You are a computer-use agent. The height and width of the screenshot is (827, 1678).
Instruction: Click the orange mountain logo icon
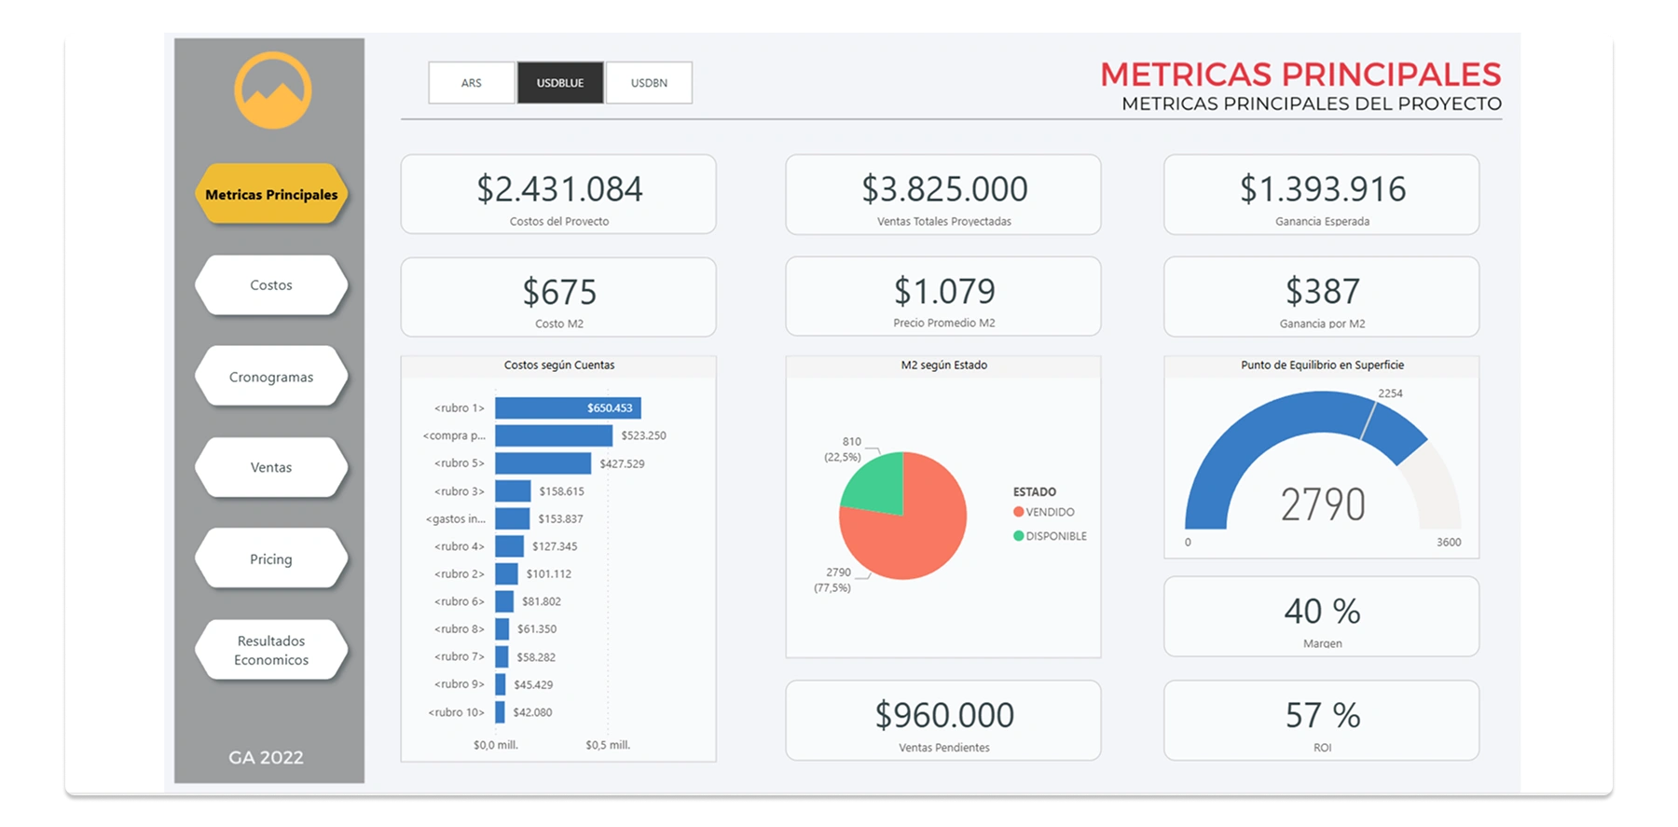click(272, 90)
